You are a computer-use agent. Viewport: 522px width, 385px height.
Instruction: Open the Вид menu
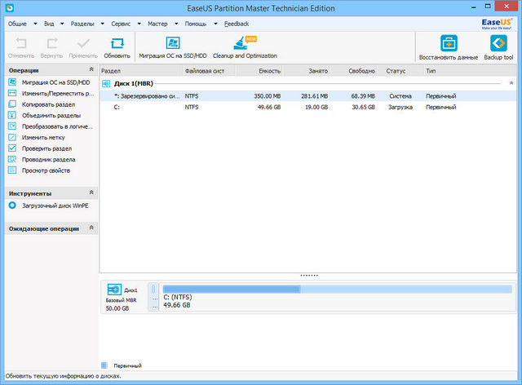tap(49, 24)
